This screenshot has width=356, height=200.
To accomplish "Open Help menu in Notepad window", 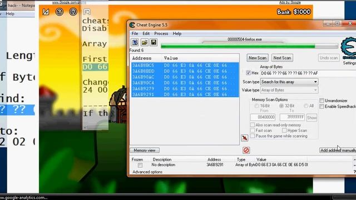I will [x=10, y=13].
